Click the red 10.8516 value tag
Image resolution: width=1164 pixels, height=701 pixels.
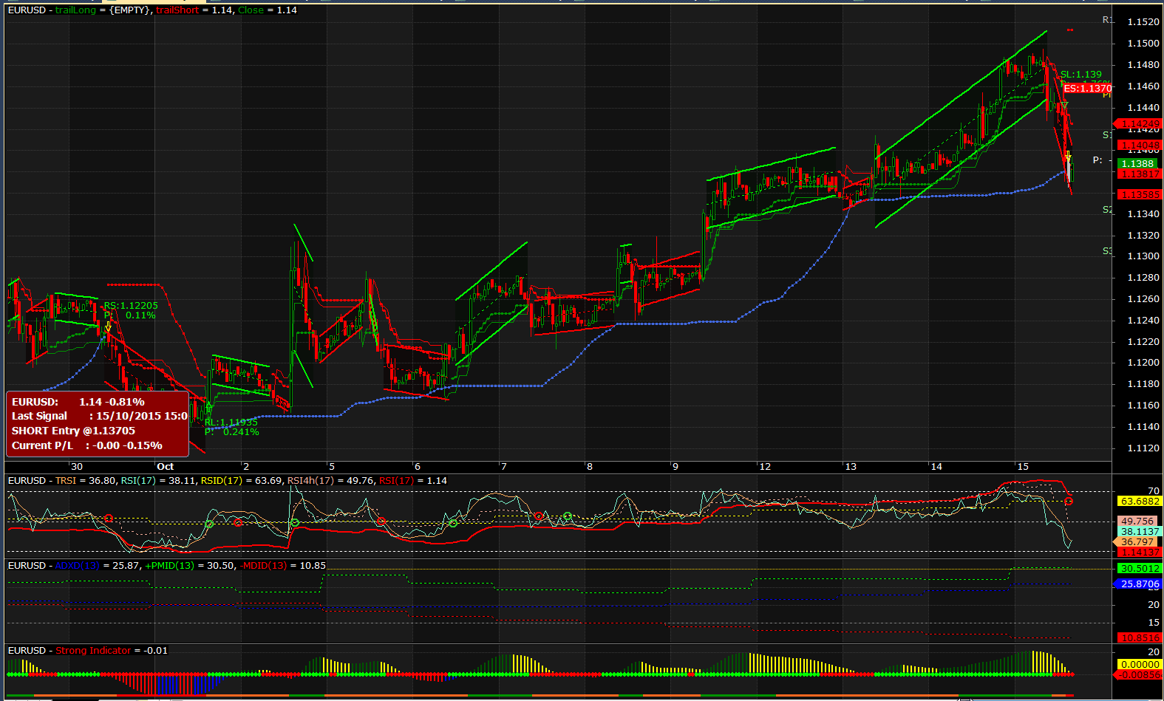[x=1140, y=637]
